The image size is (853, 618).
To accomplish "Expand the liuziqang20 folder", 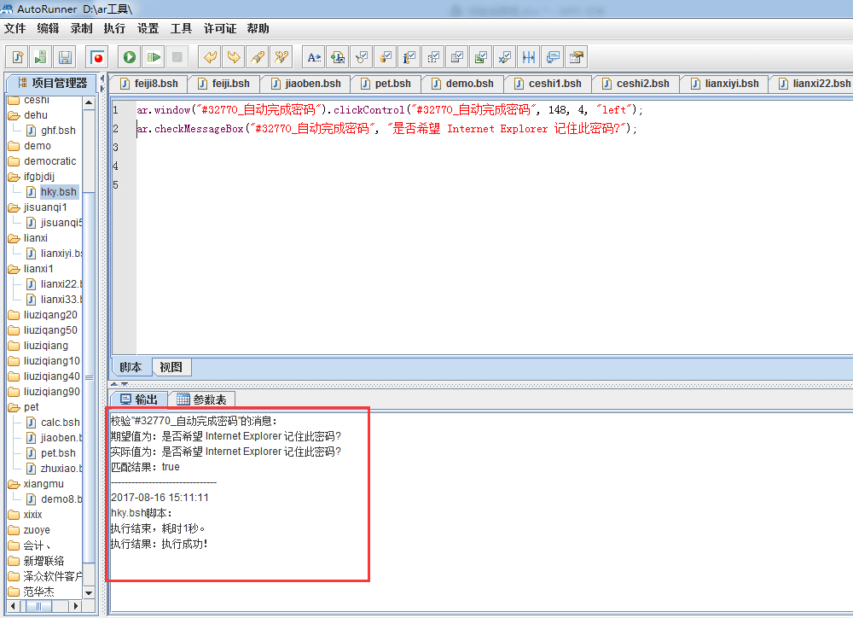I will (14, 315).
